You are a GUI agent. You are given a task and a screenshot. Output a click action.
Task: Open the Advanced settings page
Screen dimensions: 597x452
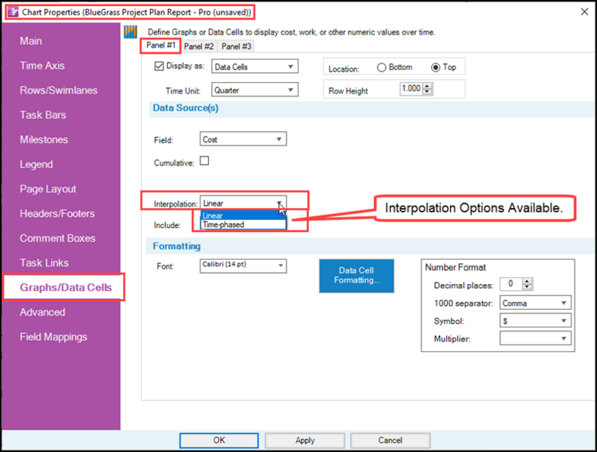tap(42, 313)
